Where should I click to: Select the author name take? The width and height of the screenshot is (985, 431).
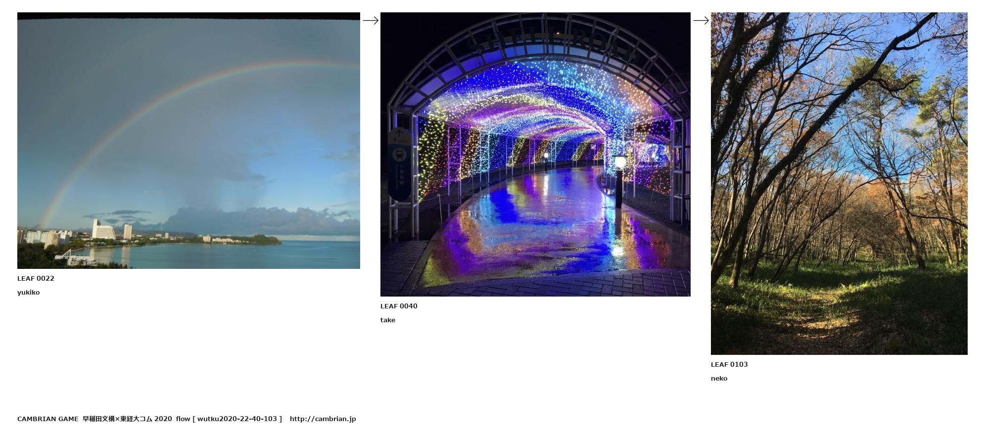[x=387, y=320]
